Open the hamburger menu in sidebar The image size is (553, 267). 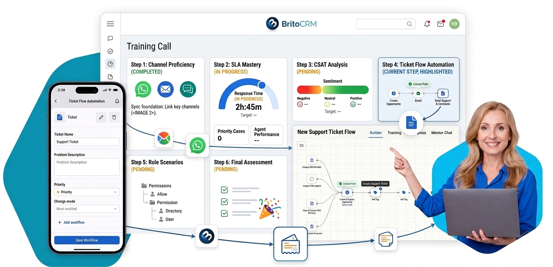pyautogui.click(x=110, y=24)
